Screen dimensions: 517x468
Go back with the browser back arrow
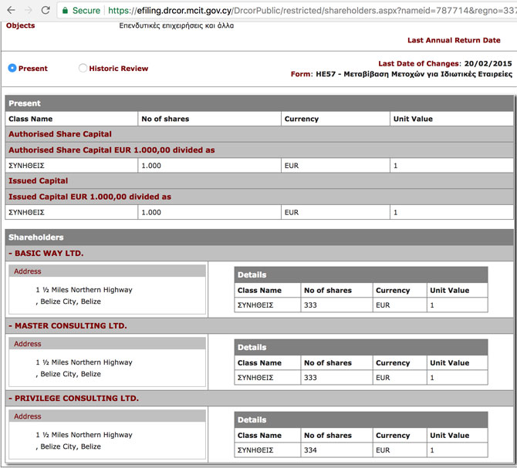pos(11,10)
